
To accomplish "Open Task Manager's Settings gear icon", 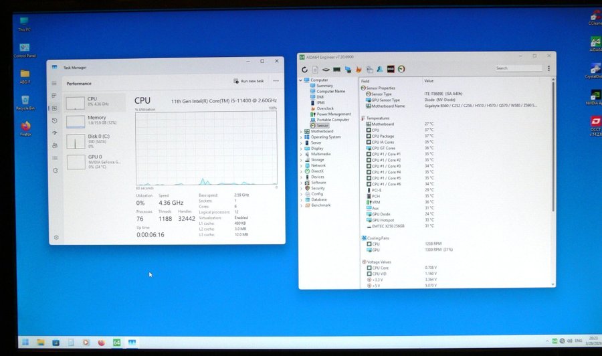I will coord(56,237).
